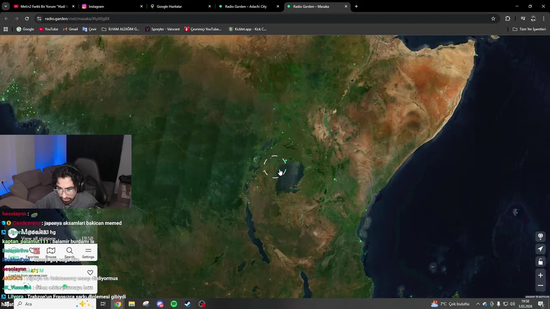550x309 pixels.
Task: Zoom out with the map minus button
Action: click(541, 285)
